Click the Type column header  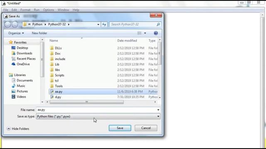click(x=152, y=41)
